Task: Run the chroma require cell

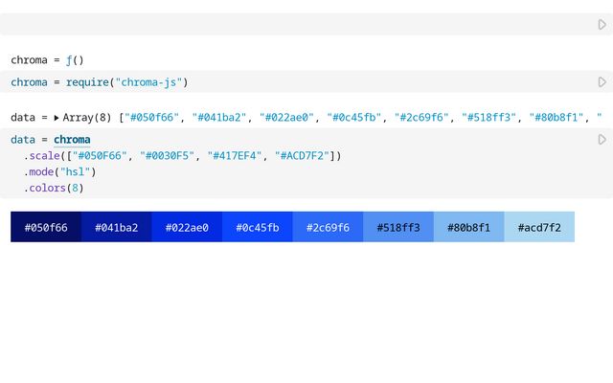Action: (x=602, y=82)
